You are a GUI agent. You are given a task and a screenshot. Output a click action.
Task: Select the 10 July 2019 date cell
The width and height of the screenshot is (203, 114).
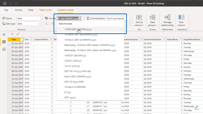(x=16, y=79)
